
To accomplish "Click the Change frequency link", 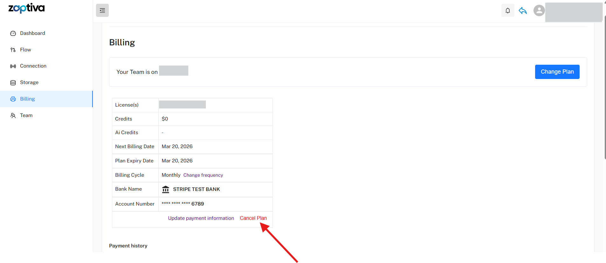I will tap(203, 175).
